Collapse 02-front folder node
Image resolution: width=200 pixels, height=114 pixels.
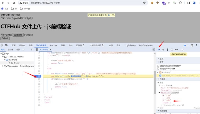click(5, 60)
